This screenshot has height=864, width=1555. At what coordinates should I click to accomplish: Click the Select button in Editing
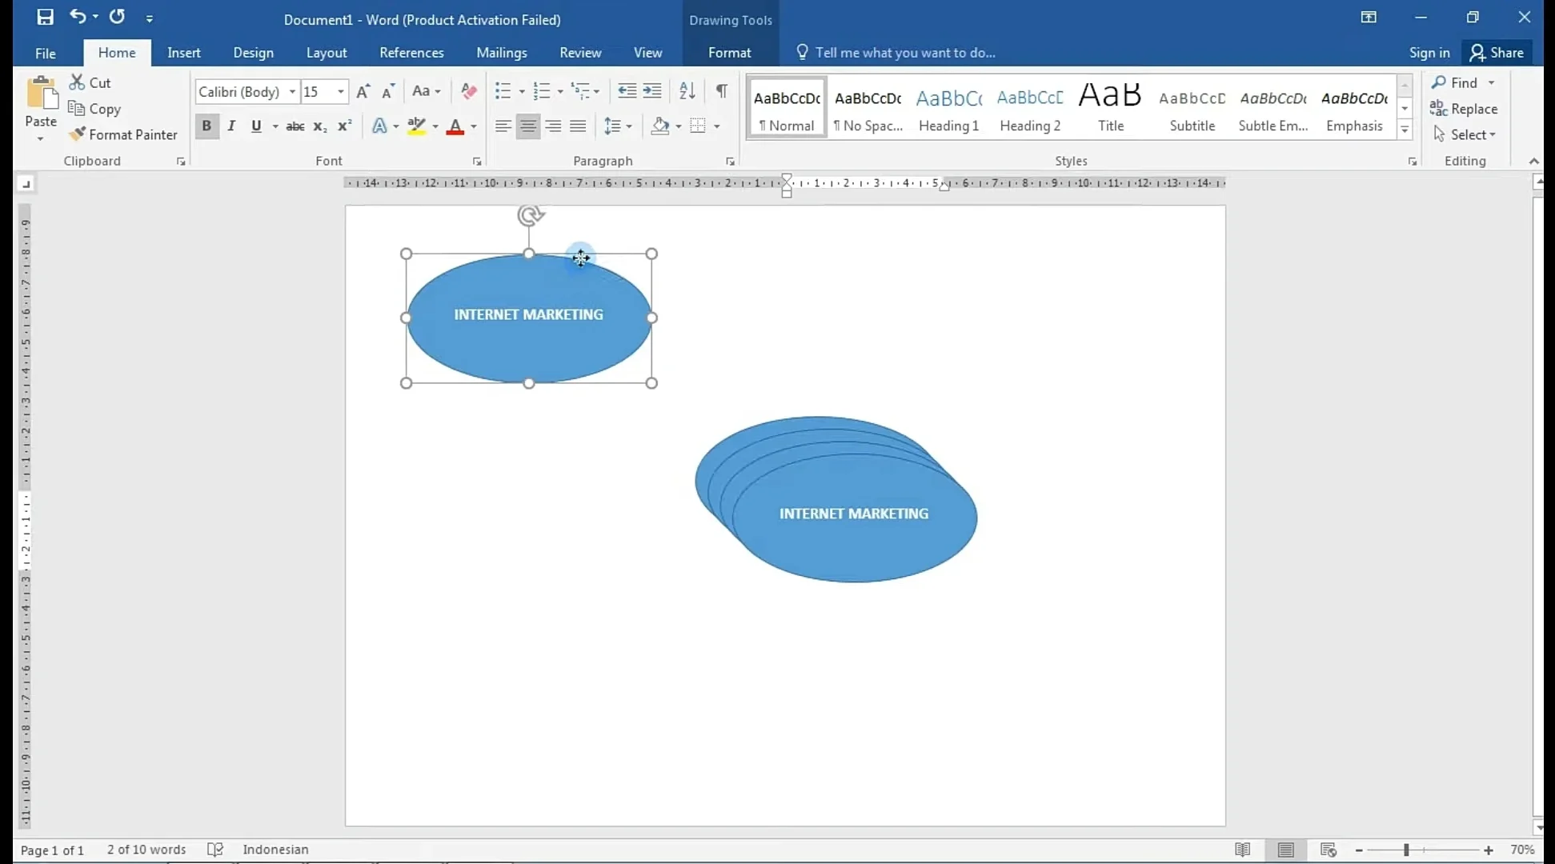[x=1469, y=134]
